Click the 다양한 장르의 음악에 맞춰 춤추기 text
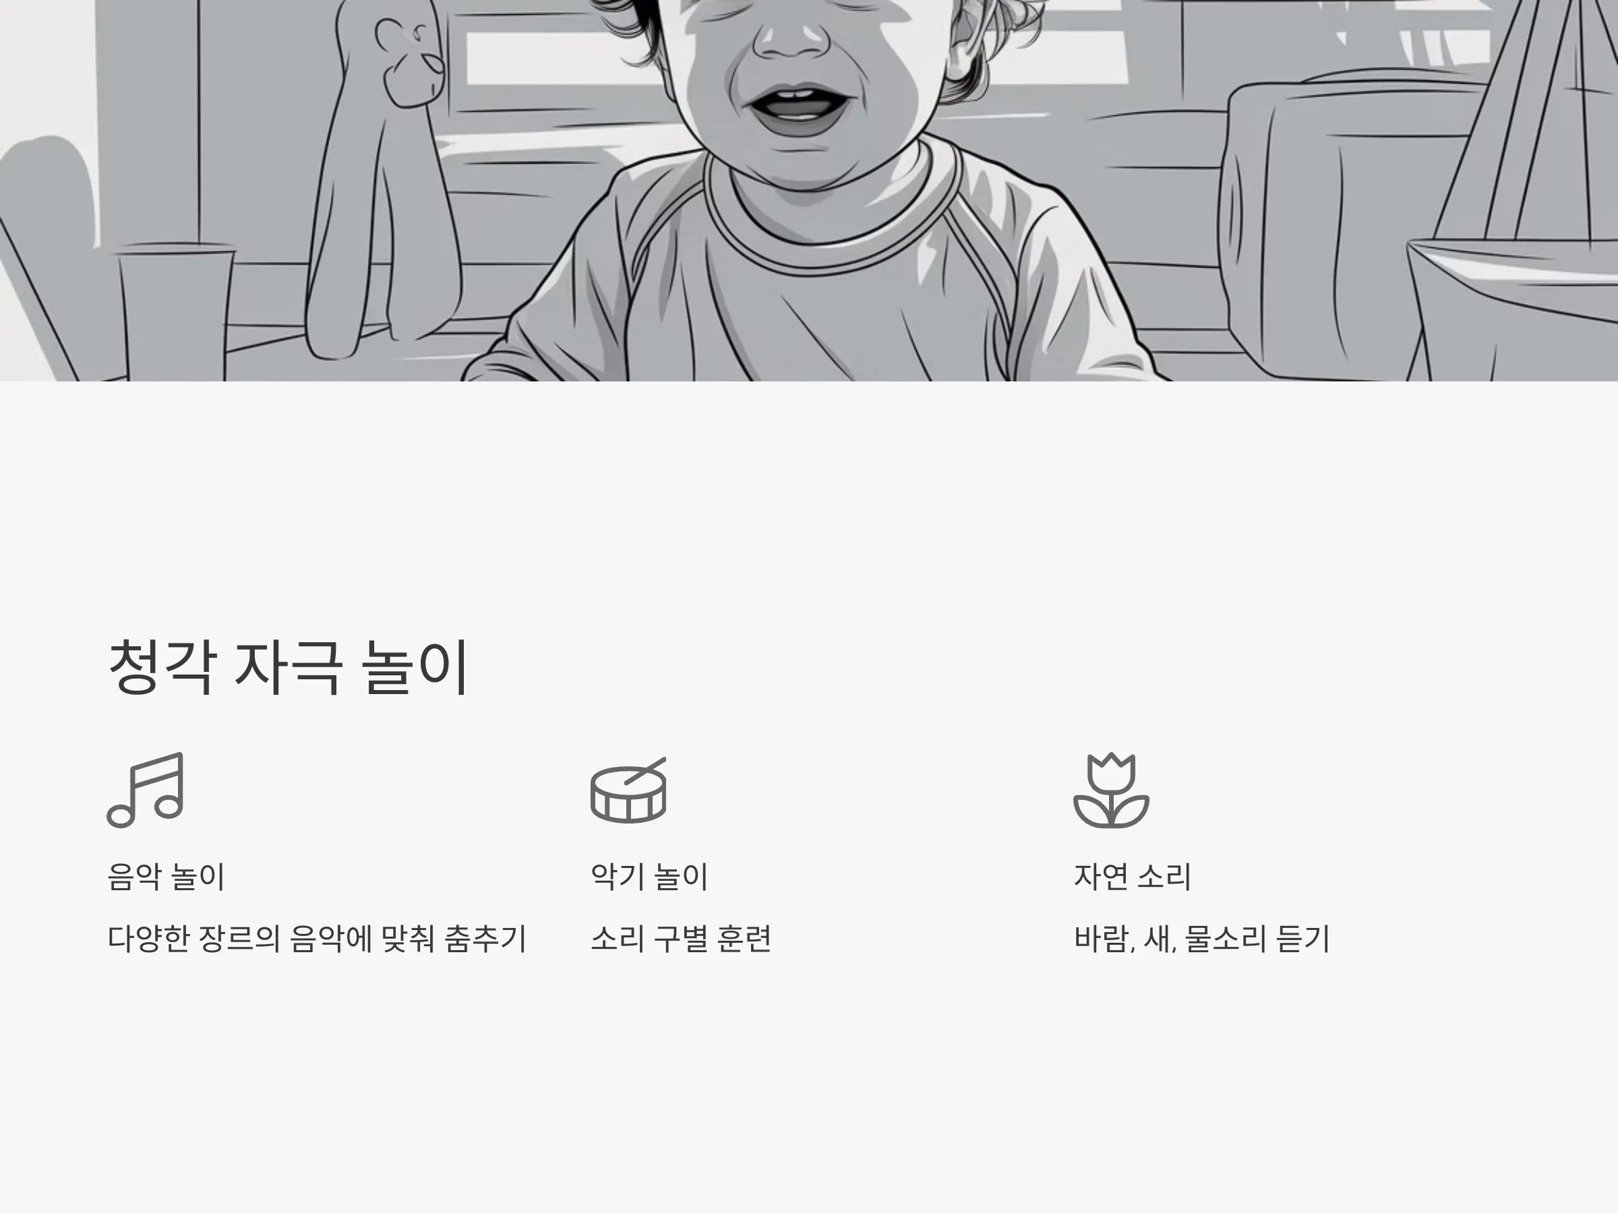 (318, 939)
